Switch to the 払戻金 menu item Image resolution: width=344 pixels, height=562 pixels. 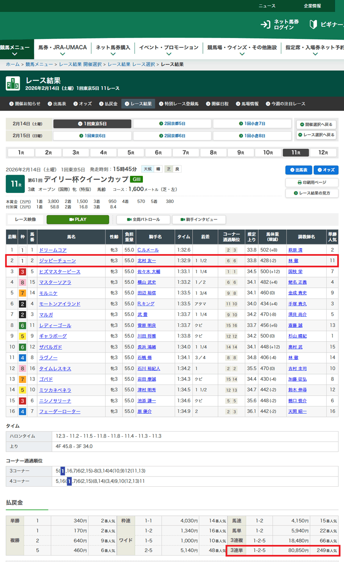click(x=108, y=104)
